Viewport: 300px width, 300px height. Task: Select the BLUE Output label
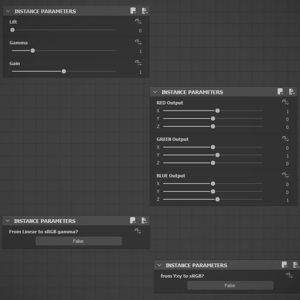coord(171,176)
